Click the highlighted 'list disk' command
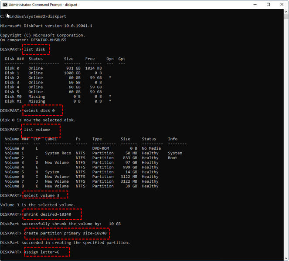The width and height of the screenshot is (289, 261). click(35, 49)
